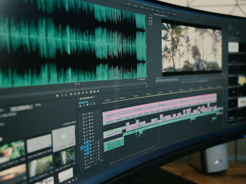This screenshot has height=184, width=246.
Task: Click the blue Program monitor timecode
Action: click(x=158, y=78)
